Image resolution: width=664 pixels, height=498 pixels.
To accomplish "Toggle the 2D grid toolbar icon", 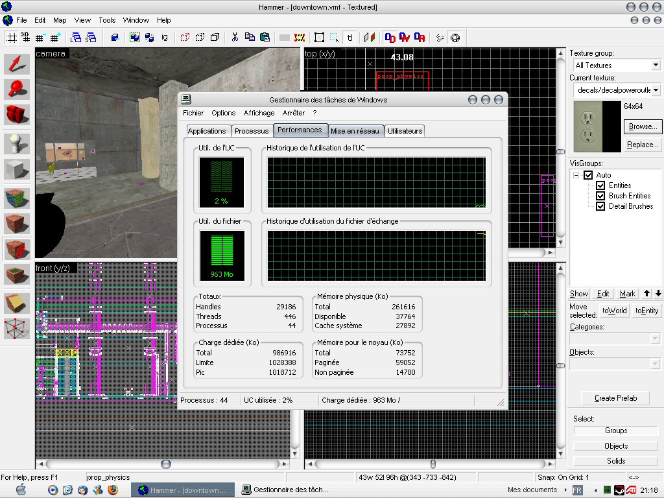I will tap(12, 38).
